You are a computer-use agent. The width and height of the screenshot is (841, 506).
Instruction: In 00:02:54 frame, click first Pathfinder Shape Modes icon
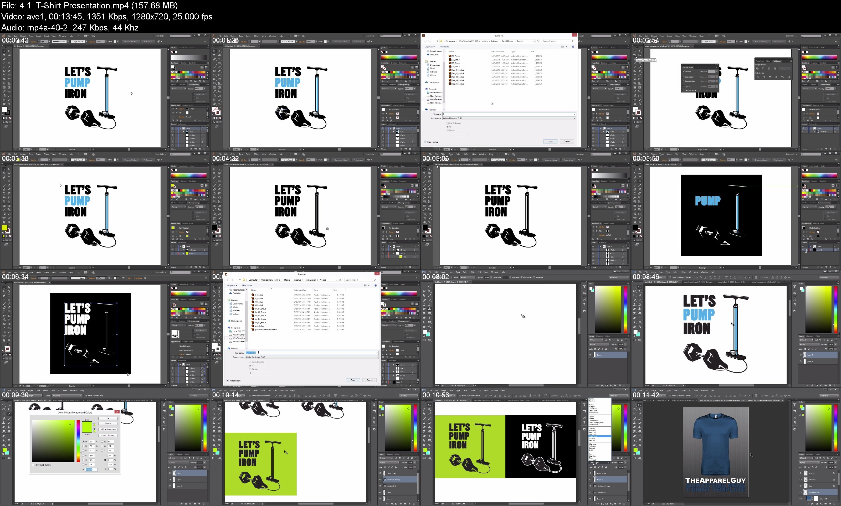[757, 69]
